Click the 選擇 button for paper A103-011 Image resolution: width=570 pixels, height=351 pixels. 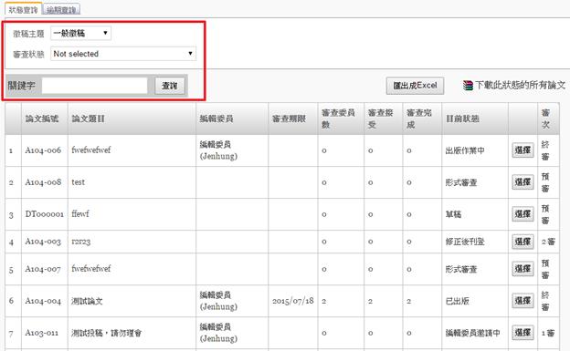coord(522,333)
